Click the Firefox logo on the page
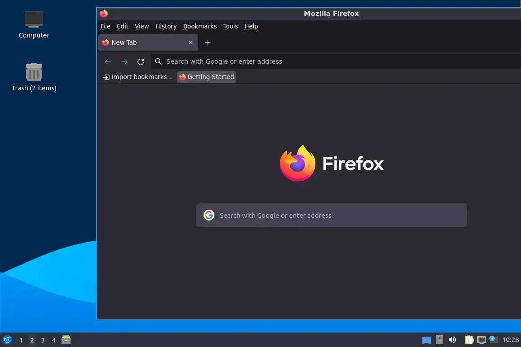521x347 pixels. pos(331,164)
